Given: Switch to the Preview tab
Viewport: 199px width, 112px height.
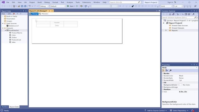Looking at the screenshot, I should pos(44,14).
